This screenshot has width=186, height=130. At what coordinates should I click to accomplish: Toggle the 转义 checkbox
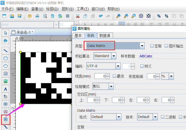point(142,66)
